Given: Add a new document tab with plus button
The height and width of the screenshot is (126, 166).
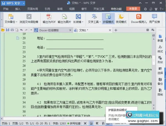Looking at the screenshot, I should [116, 30].
